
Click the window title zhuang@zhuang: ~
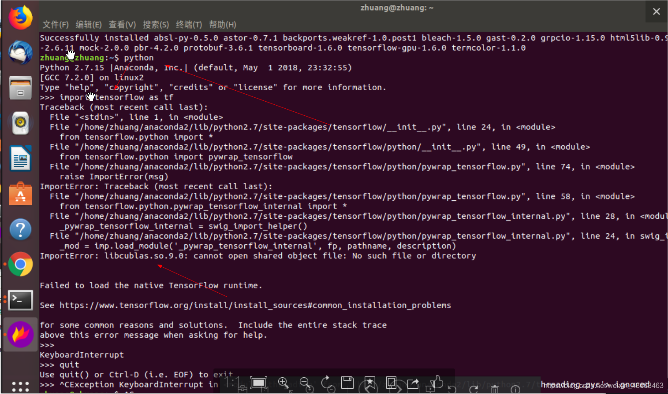[x=397, y=8]
